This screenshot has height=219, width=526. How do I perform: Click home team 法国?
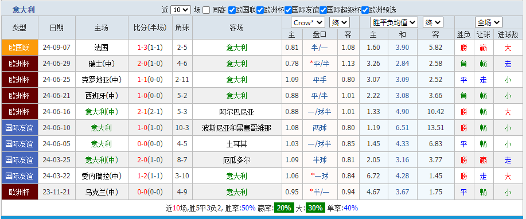tap(102, 48)
